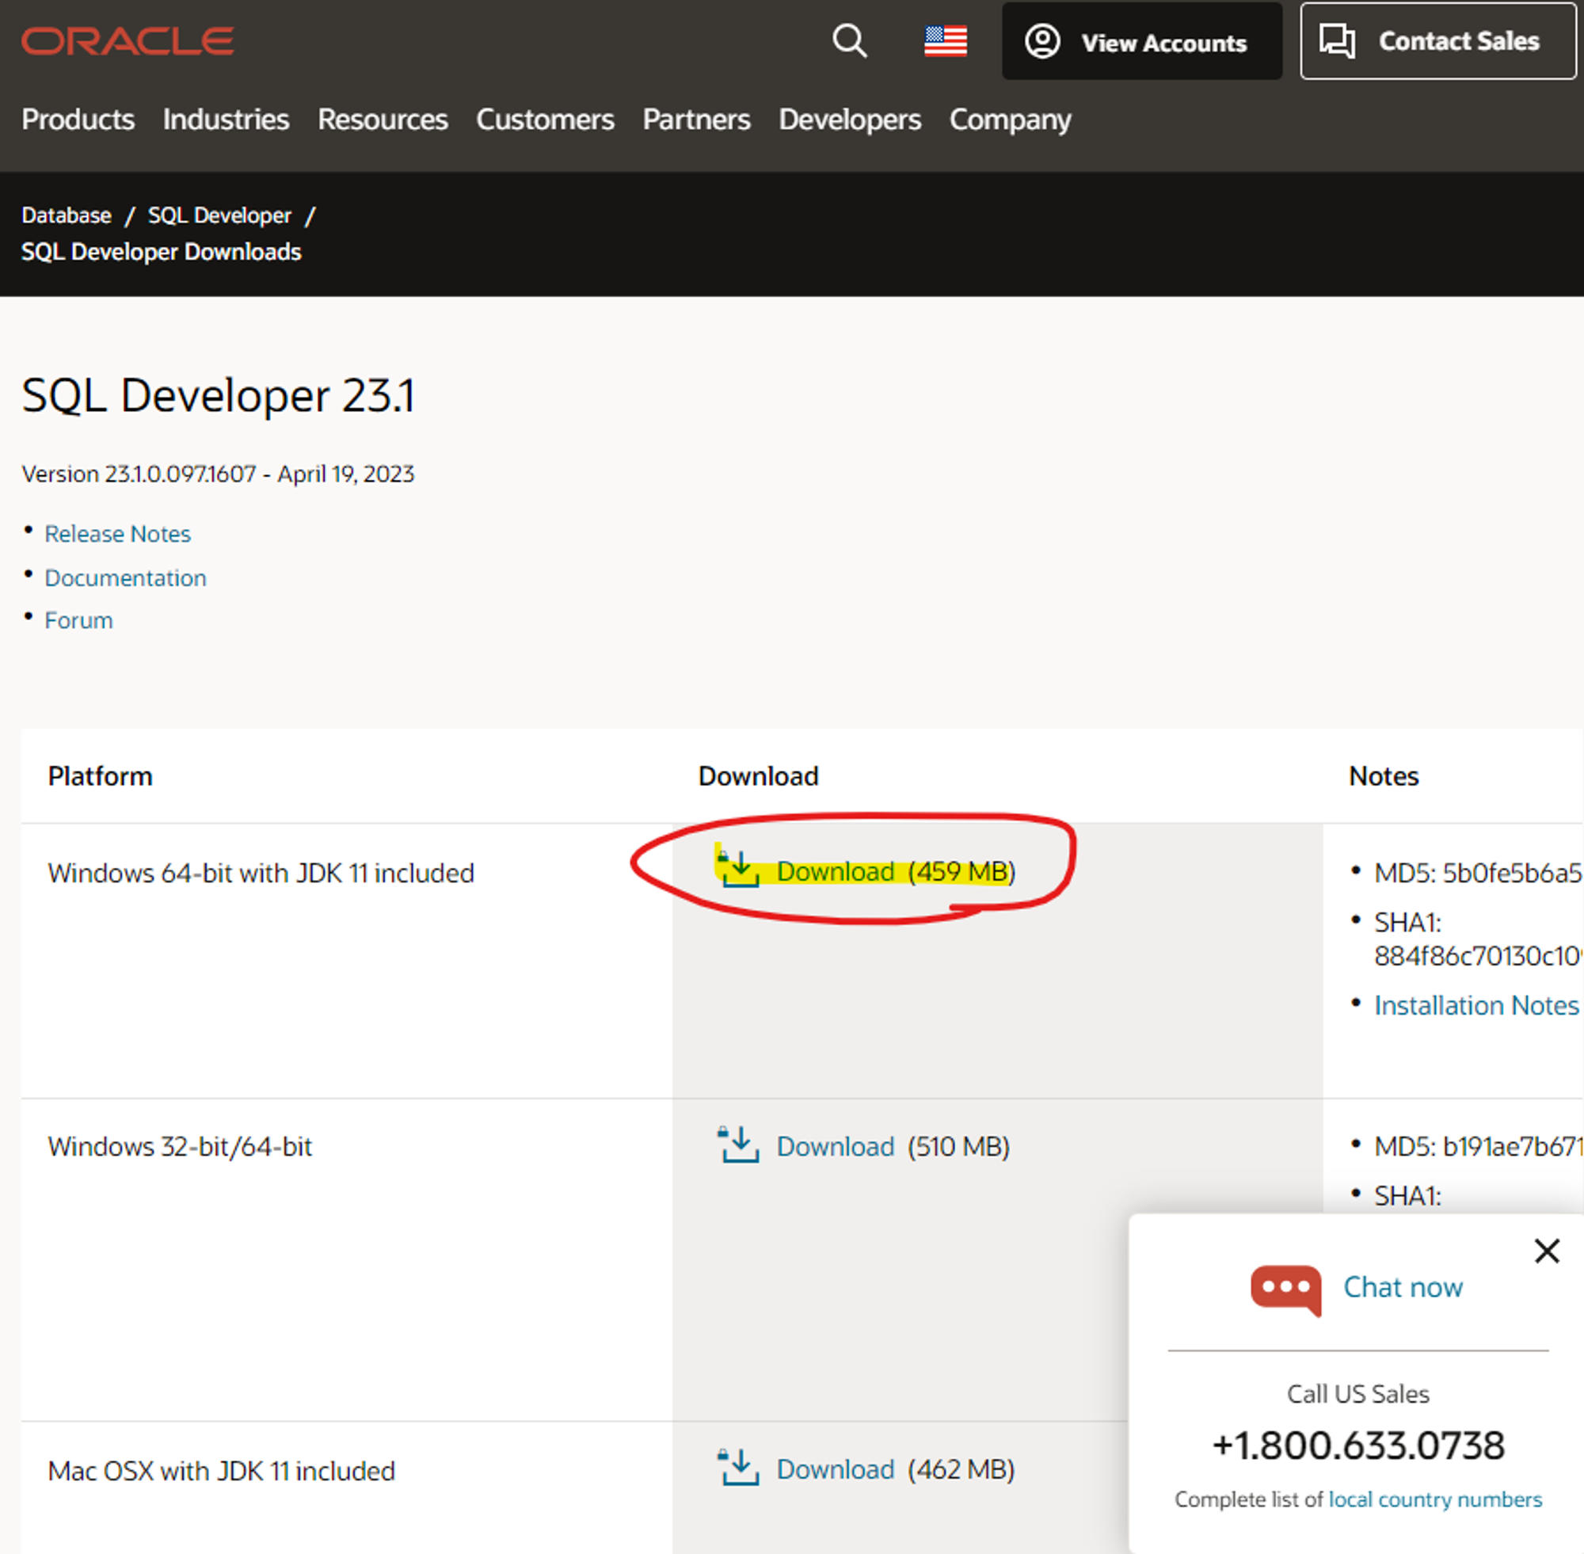Go to Database breadcrumb
Viewport: 1584px width, 1554px height.
click(x=66, y=215)
